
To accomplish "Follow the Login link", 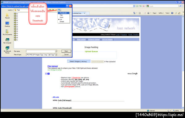I will (118, 35).
